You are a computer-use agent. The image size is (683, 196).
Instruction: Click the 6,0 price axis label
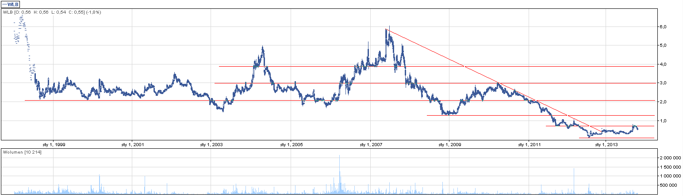664,26
